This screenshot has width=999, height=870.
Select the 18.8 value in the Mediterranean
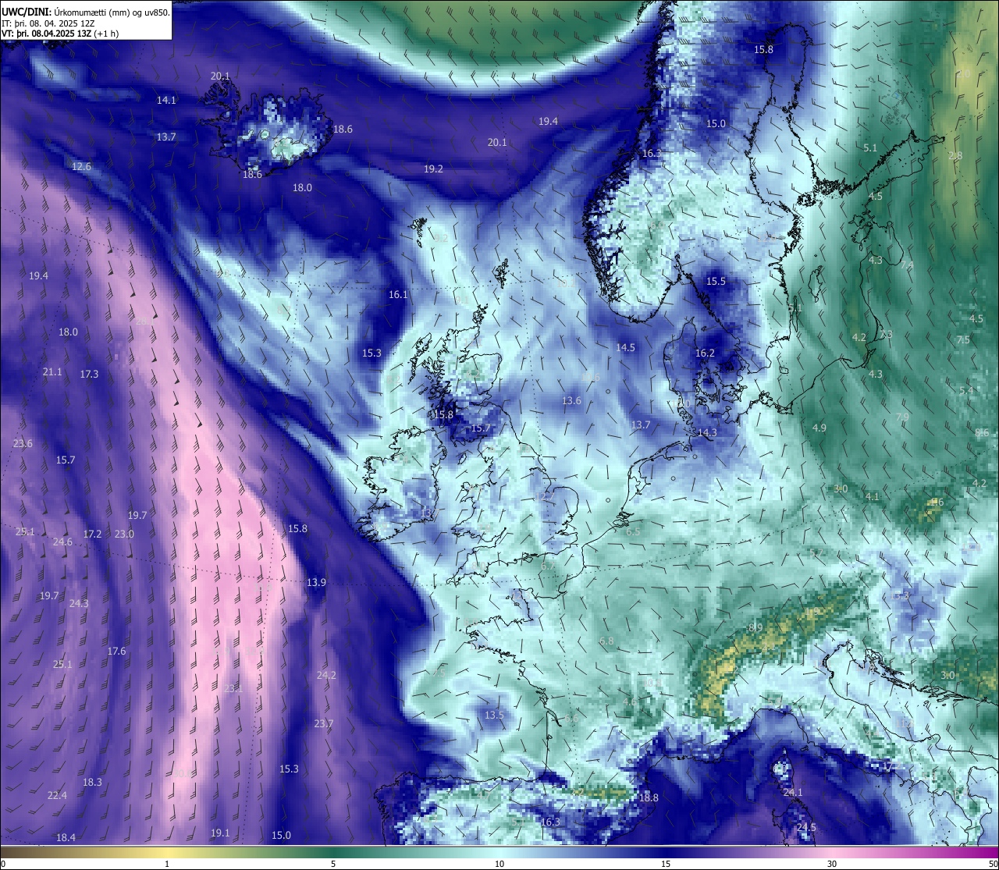(x=649, y=797)
